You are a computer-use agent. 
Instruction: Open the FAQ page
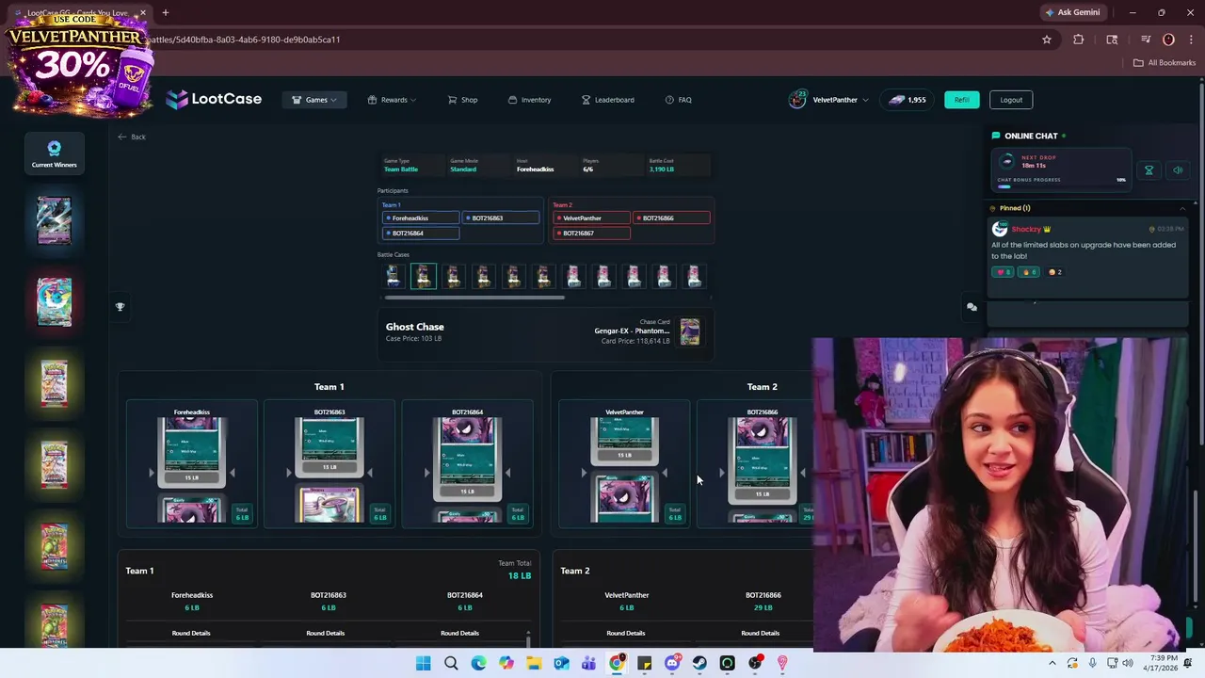tap(678, 100)
